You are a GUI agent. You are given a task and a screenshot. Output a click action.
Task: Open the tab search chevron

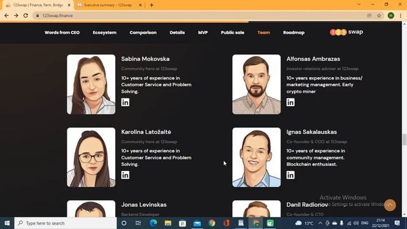[359, 4]
